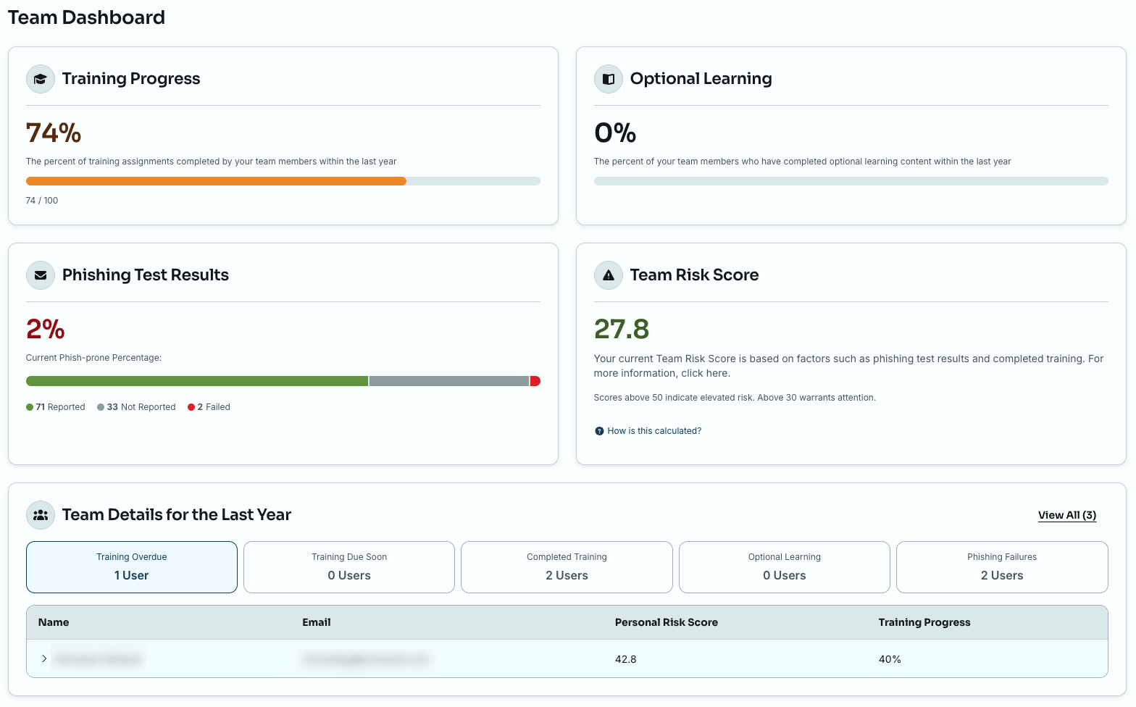Open the Completed Training tab
This screenshot has height=707, width=1136.
[567, 567]
